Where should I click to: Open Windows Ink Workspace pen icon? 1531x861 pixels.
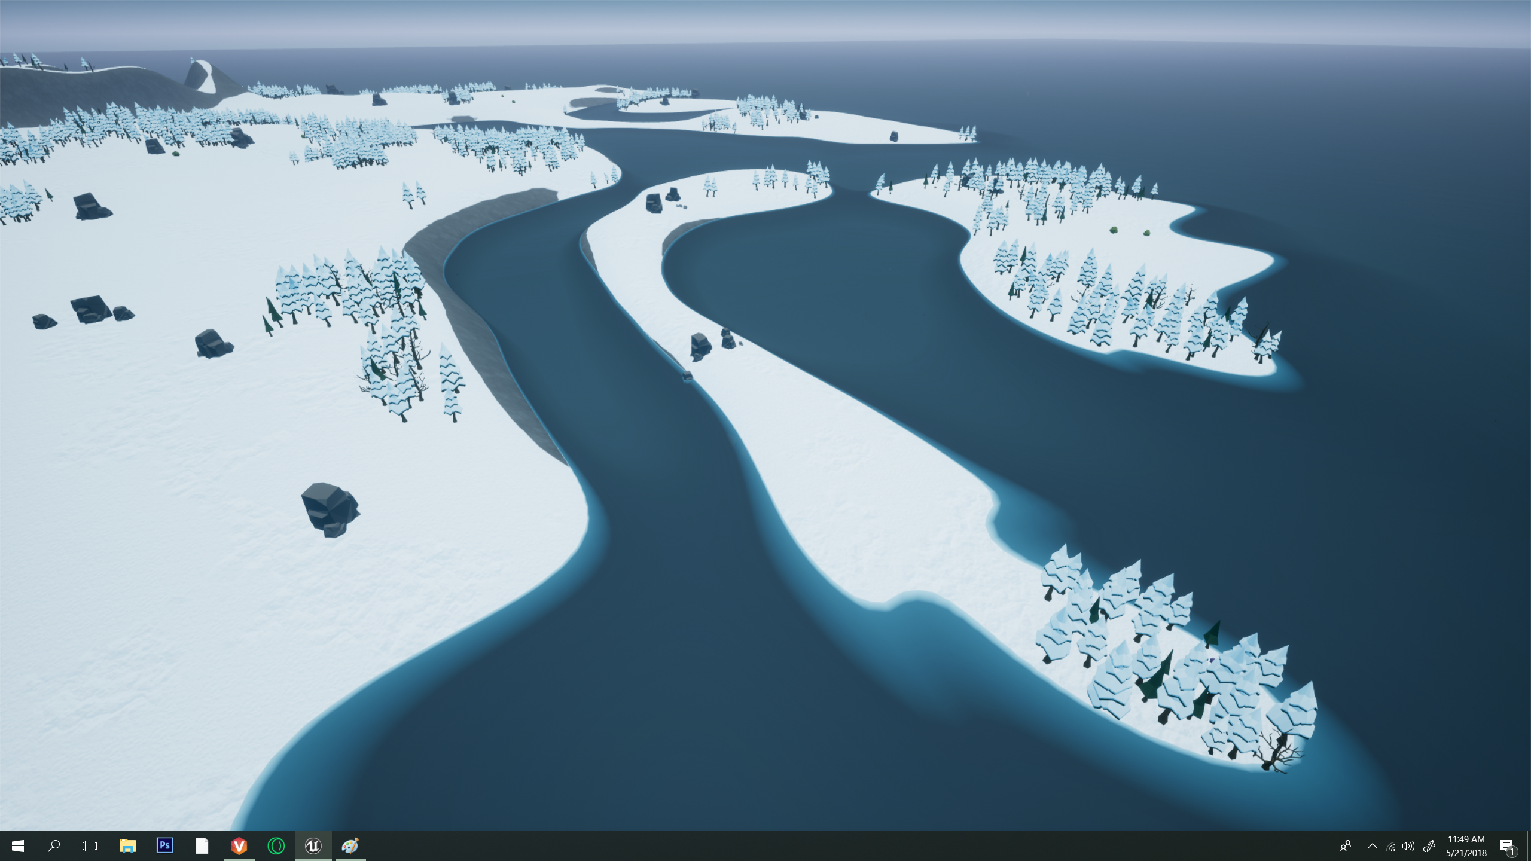coord(1429,846)
